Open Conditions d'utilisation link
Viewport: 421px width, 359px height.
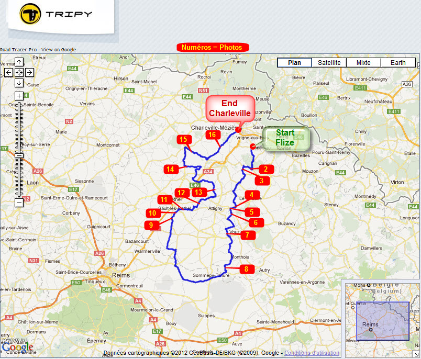[312, 353]
